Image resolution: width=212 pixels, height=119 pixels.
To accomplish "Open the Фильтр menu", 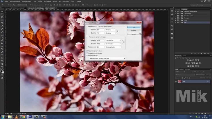I will (55, 1).
